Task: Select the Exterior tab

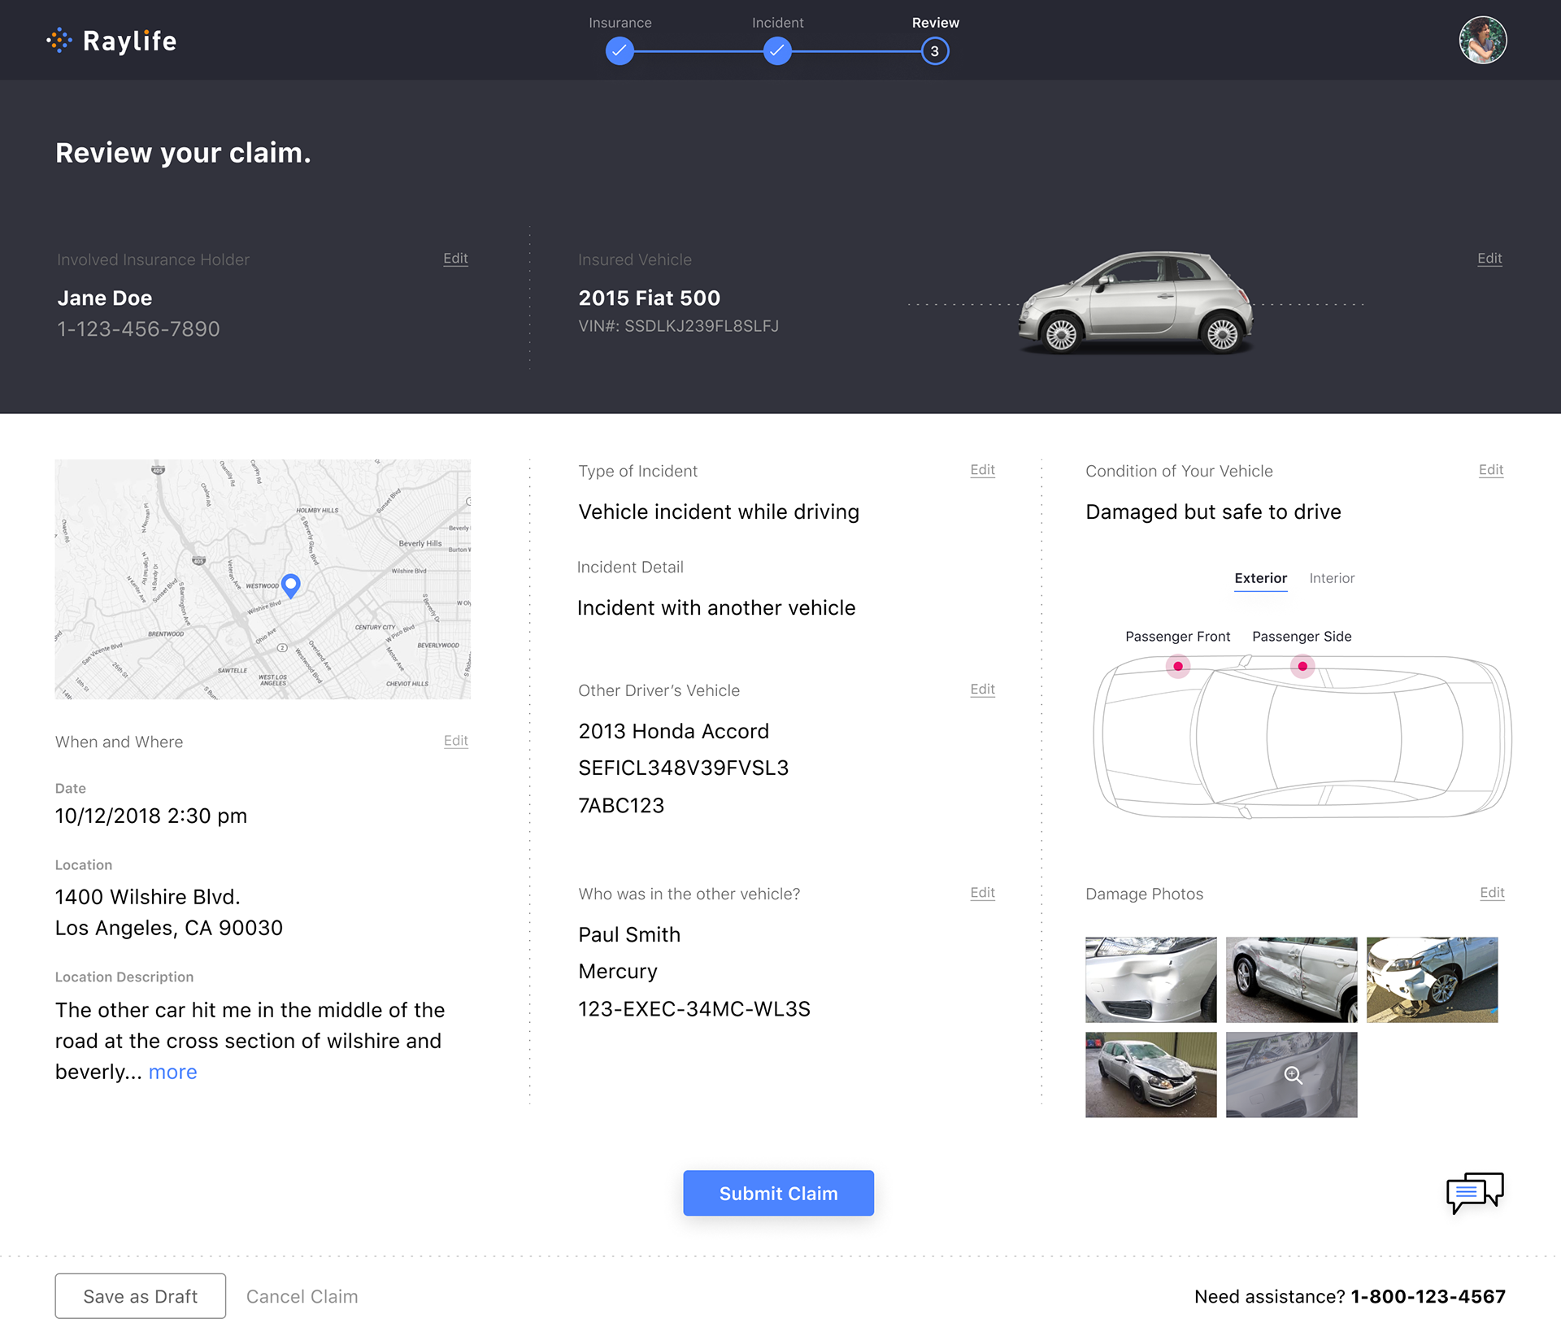Action: [1260, 578]
